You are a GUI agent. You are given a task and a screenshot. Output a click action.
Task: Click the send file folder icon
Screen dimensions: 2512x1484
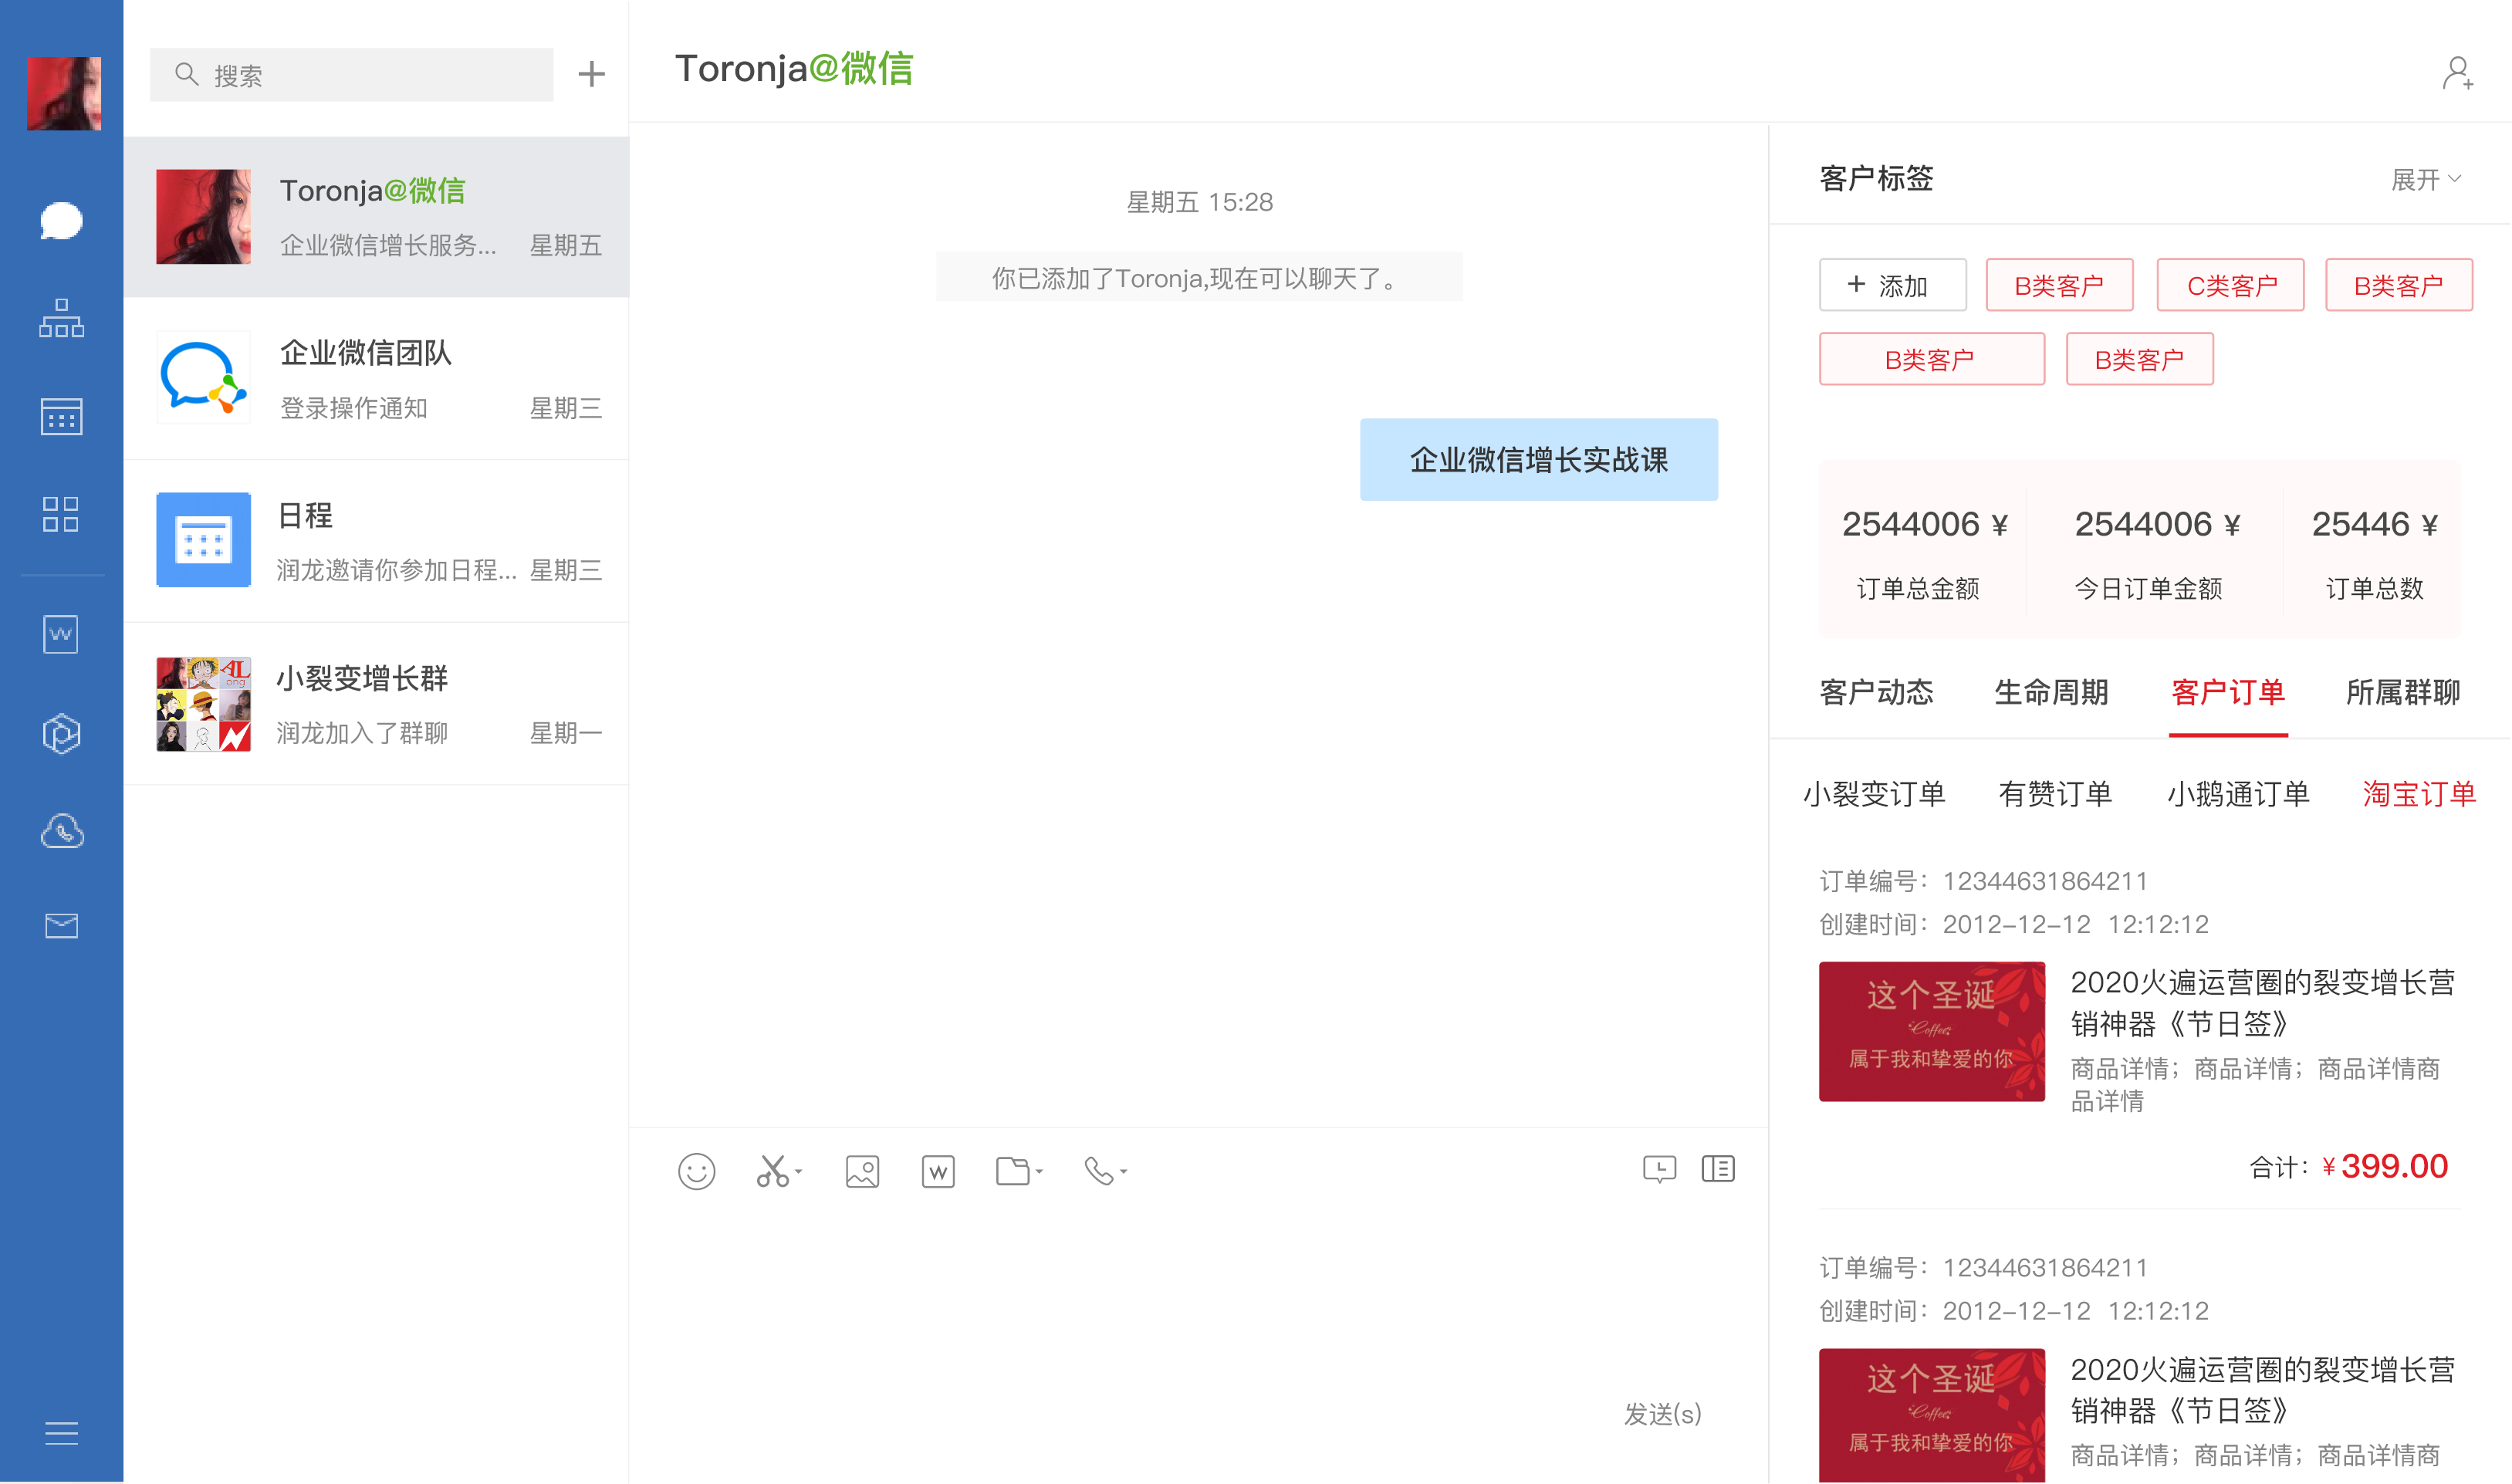(x=1013, y=1171)
